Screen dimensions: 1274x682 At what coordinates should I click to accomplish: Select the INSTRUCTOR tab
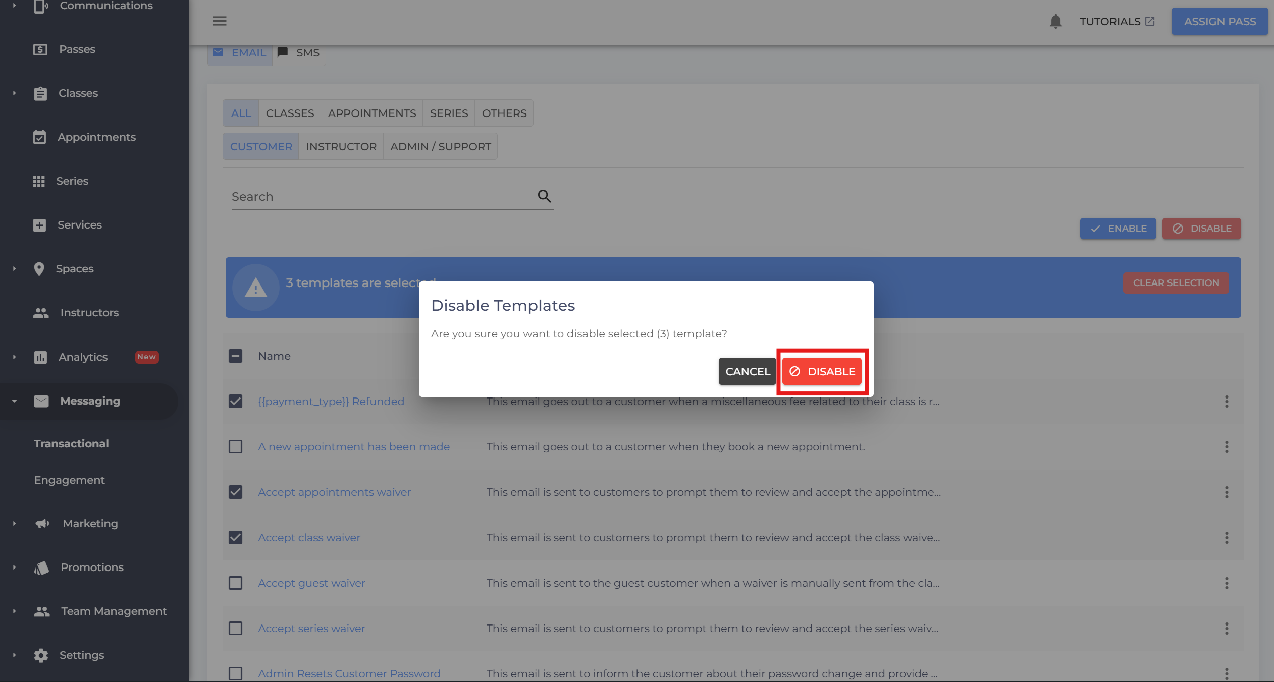(x=341, y=147)
